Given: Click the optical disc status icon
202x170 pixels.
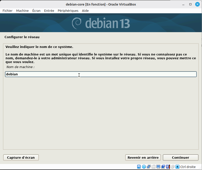Looking at the screenshot, I should [144, 167].
